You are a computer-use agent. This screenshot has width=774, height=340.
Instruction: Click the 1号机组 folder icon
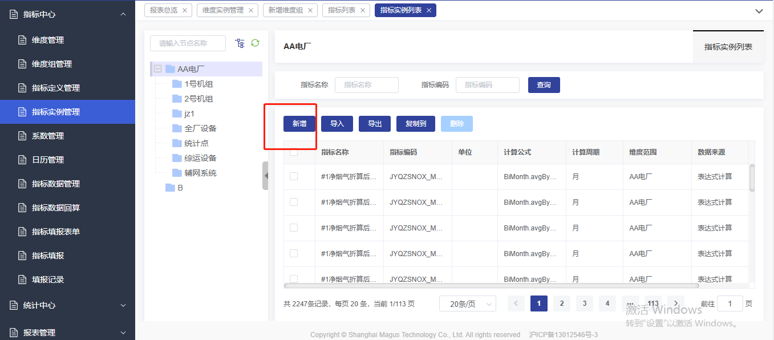(177, 84)
